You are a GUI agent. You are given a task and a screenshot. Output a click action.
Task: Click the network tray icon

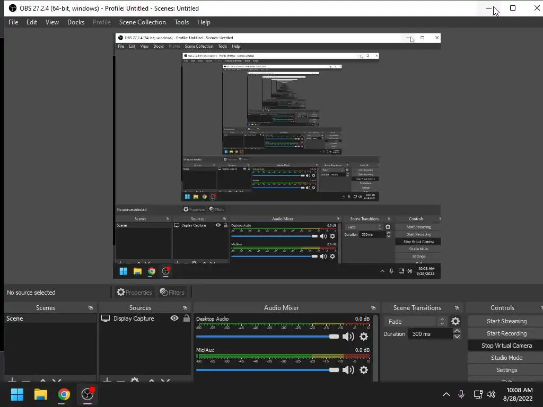click(478, 394)
